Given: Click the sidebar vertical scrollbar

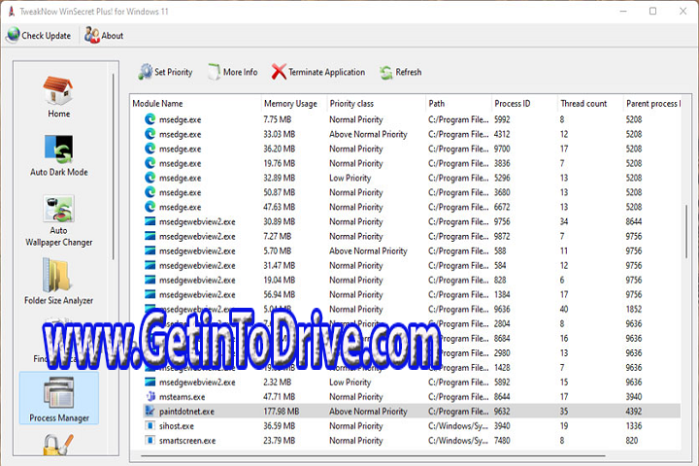Looking at the screenshot, I should (114, 166).
